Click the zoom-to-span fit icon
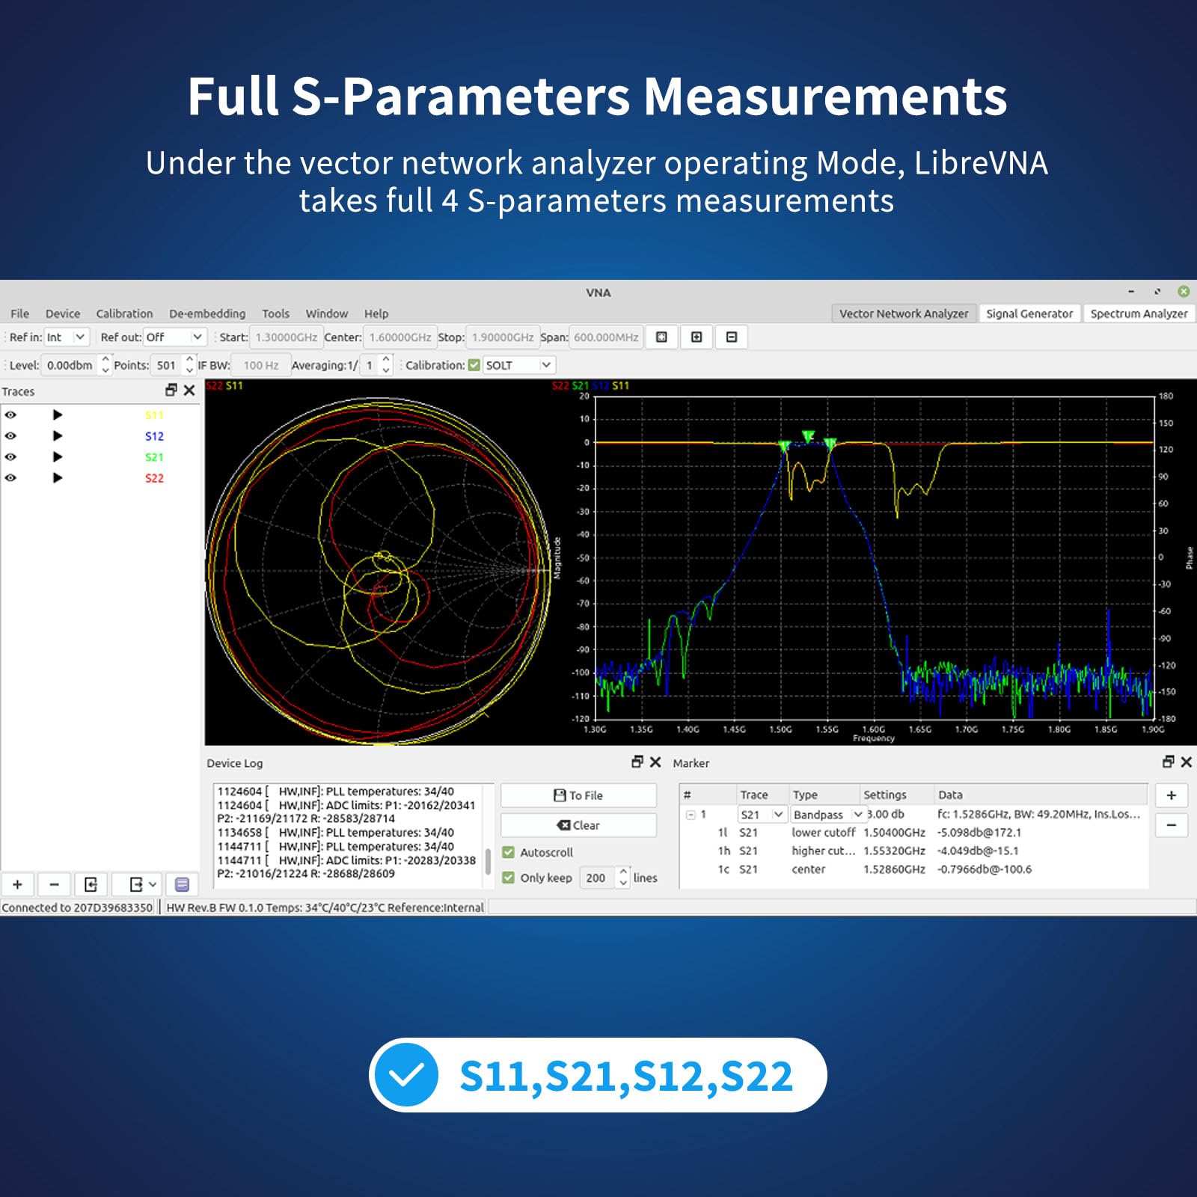 coord(661,337)
